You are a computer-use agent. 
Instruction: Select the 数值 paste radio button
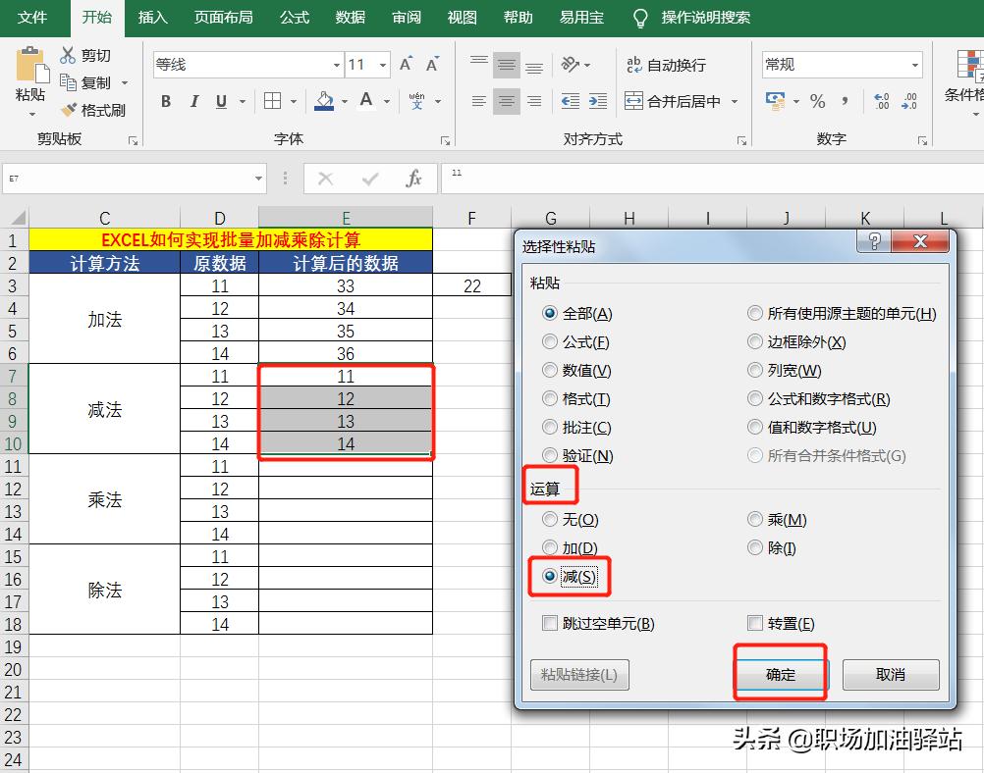click(552, 371)
